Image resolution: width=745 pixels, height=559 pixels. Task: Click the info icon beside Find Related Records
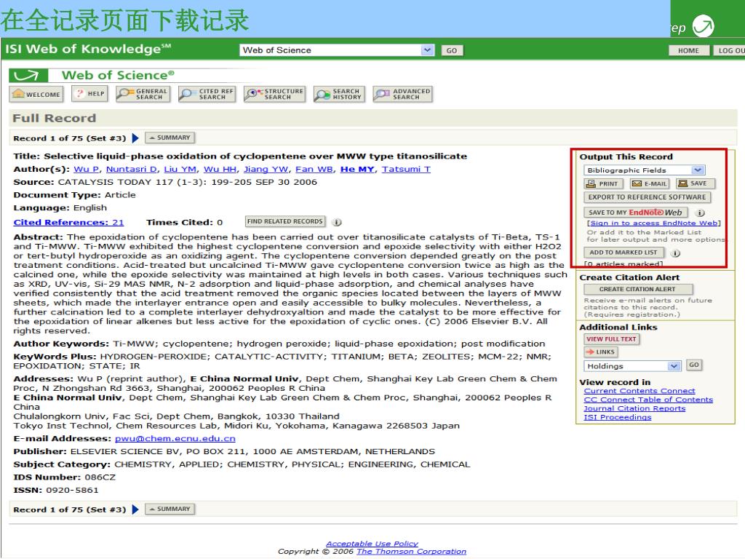coord(337,222)
